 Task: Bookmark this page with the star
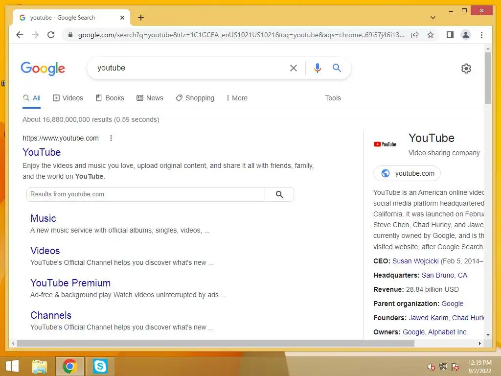(x=431, y=35)
